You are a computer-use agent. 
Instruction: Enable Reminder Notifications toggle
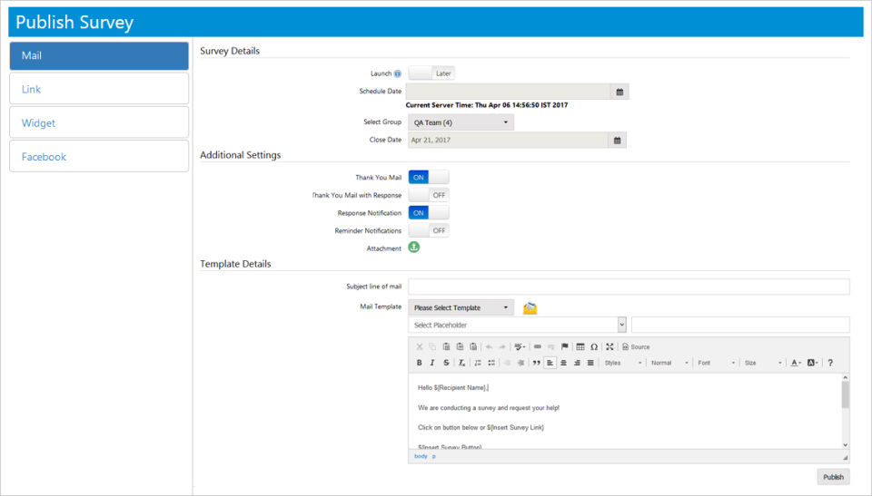coord(429,230)
